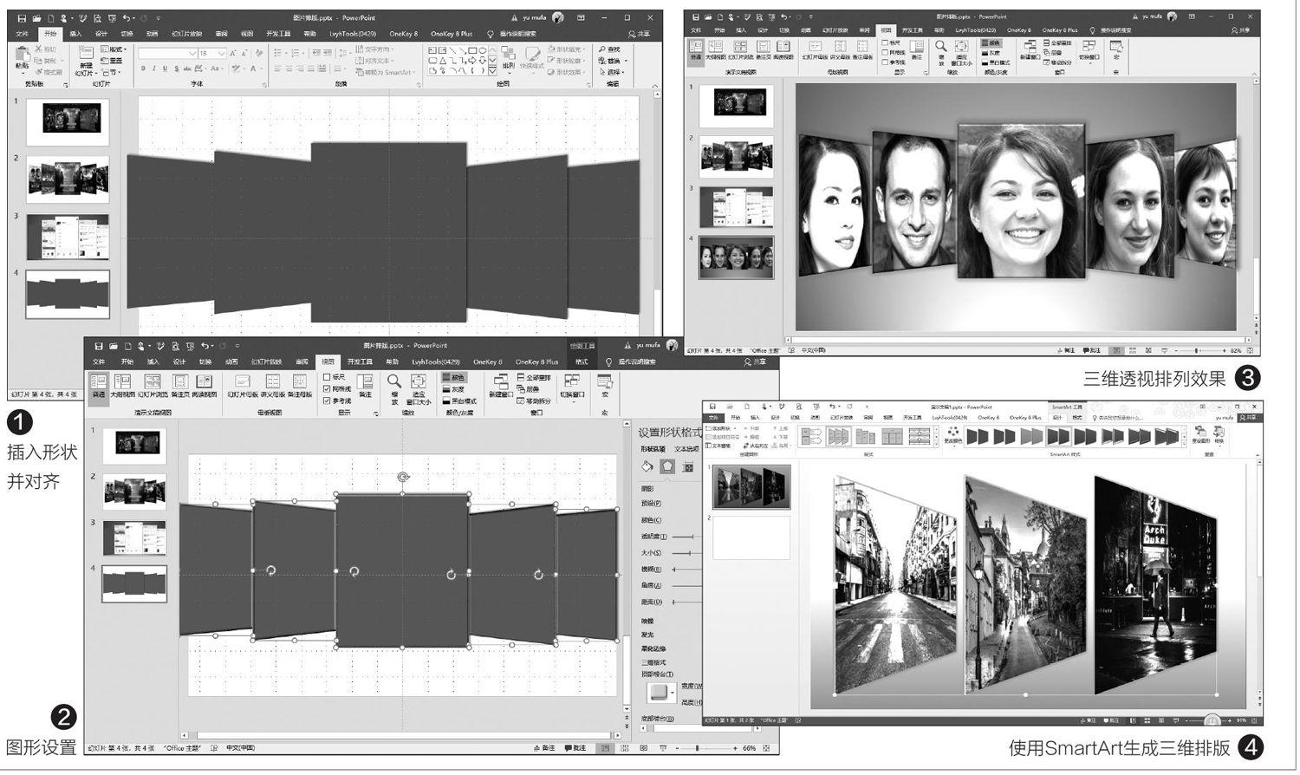Switch to Text Options (文本选项) tab in Format pane
The image size is (1300, 775).
[x=686, y=449]
